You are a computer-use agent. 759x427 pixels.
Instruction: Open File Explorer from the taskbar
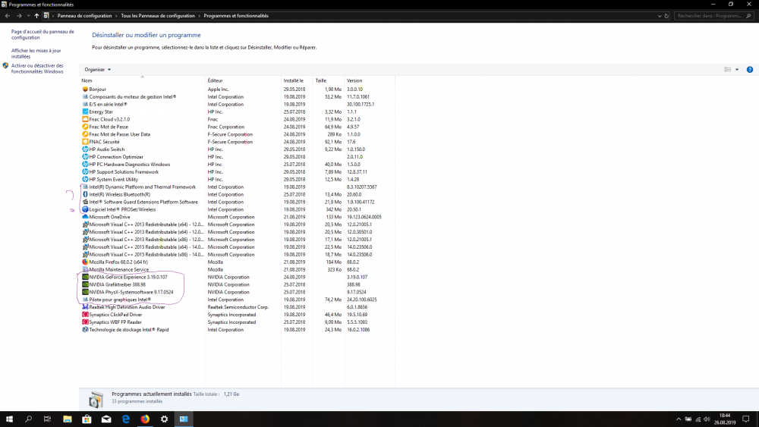pos(68,419)
